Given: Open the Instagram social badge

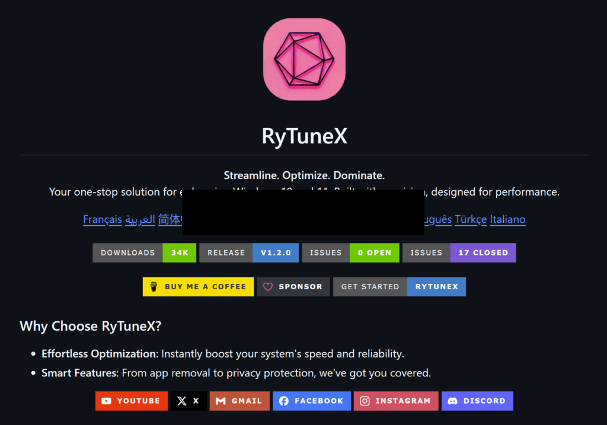Looking at the screenshot, I should 396,401.
